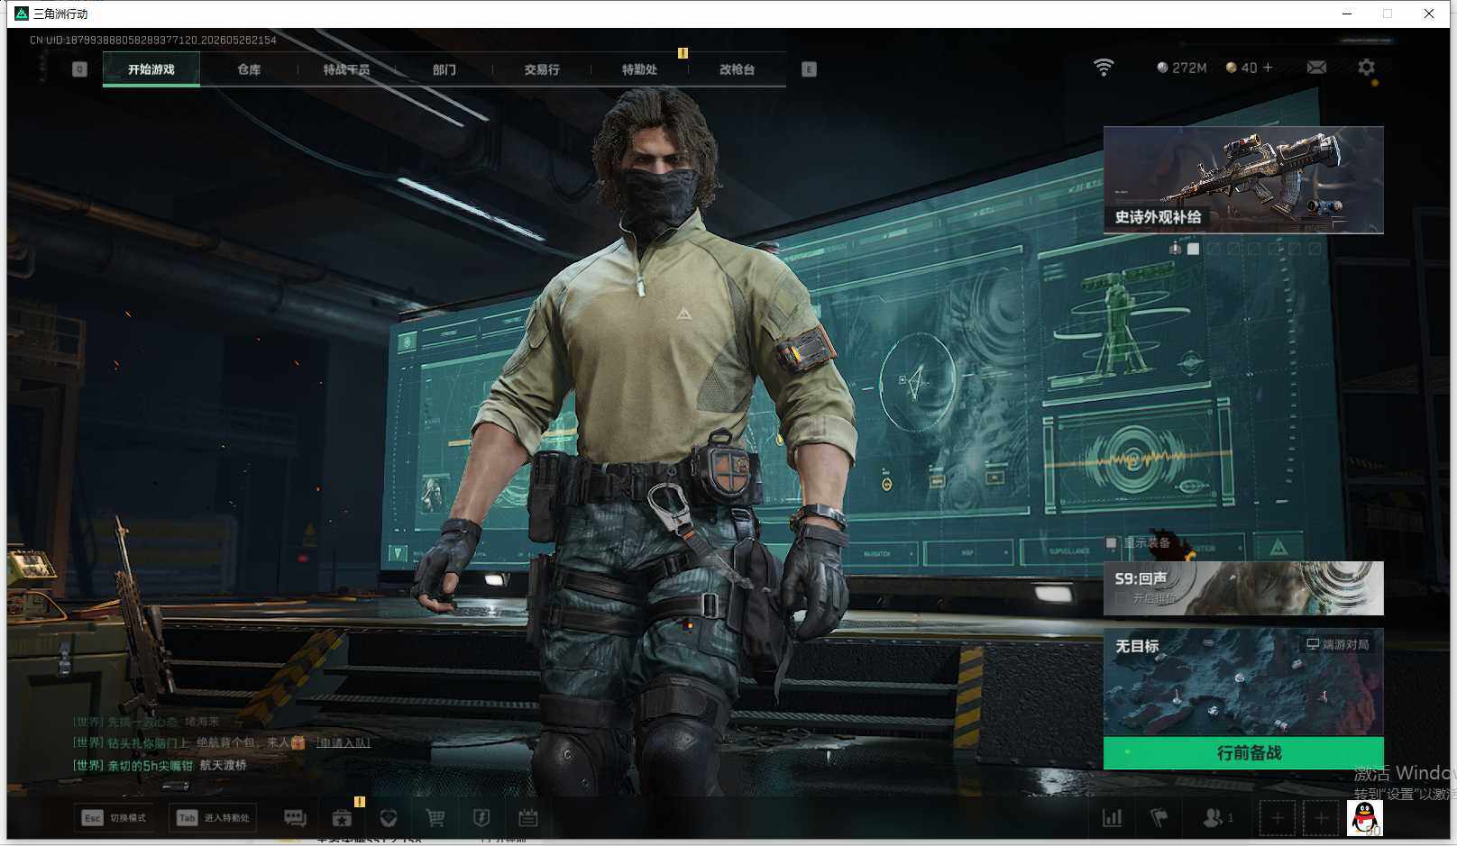Toggle the 显示装备 checkbox
Viewport: 1457px width, 846px height.
(1112, 542)
